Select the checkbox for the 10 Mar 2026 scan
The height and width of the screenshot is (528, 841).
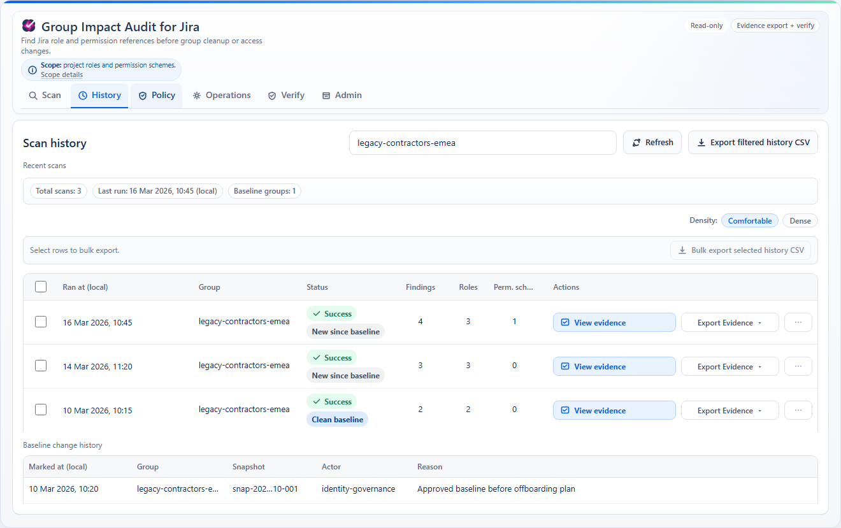(41, 410)
